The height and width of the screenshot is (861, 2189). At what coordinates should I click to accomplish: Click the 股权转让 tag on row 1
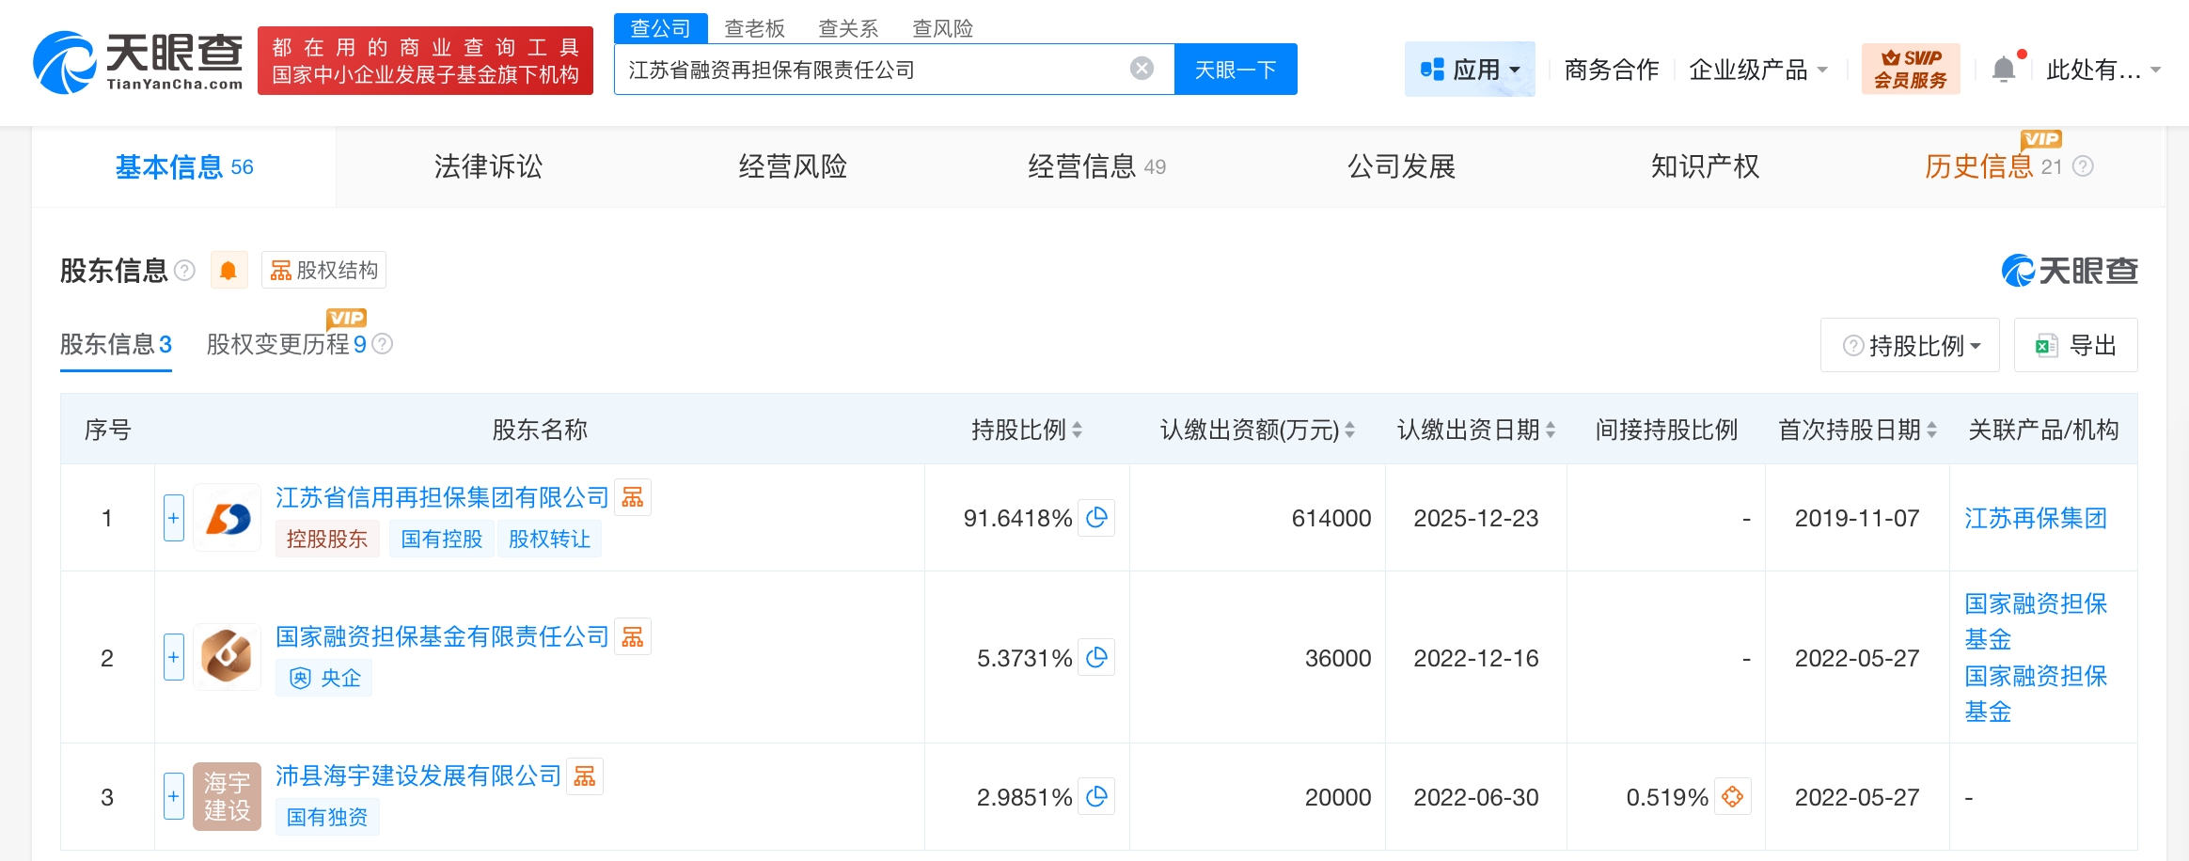click(x=549, y=539)
